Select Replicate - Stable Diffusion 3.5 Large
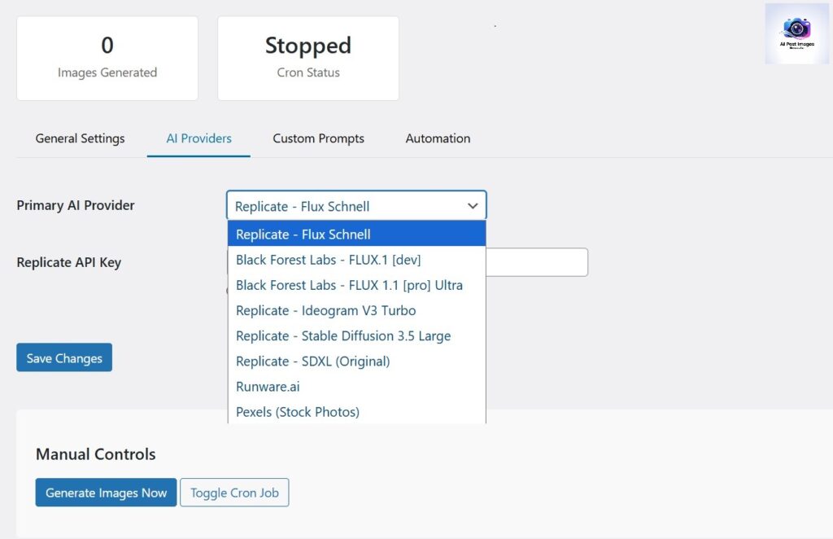Image resolution: width=833 pixels, height=539 pixels. point(356,336)
